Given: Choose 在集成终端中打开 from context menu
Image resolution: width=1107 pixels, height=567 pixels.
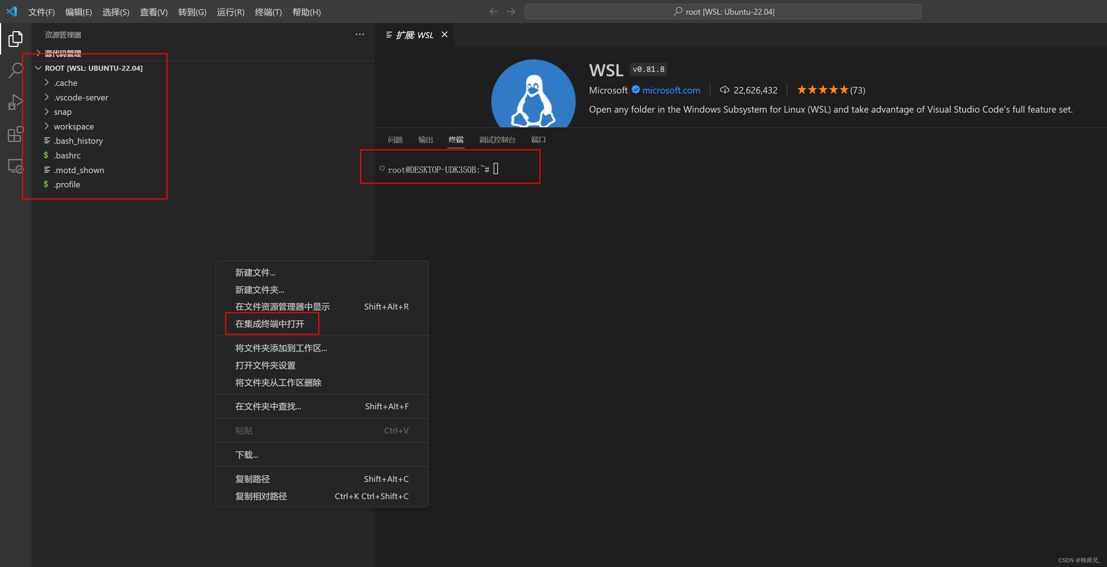Looking at the screenshot, I should (322, 324).
